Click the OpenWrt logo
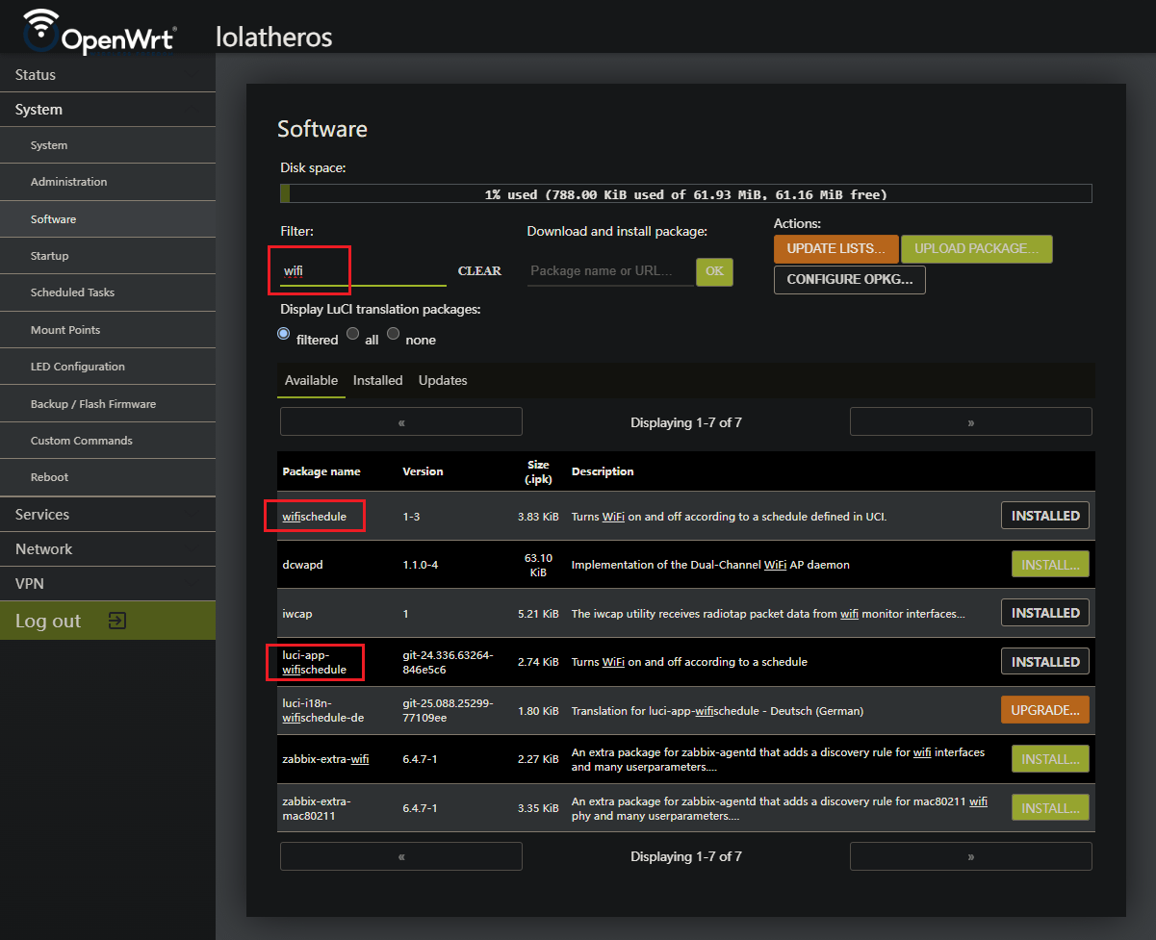The image size is (1156, 940). click(x=100, y=31)
